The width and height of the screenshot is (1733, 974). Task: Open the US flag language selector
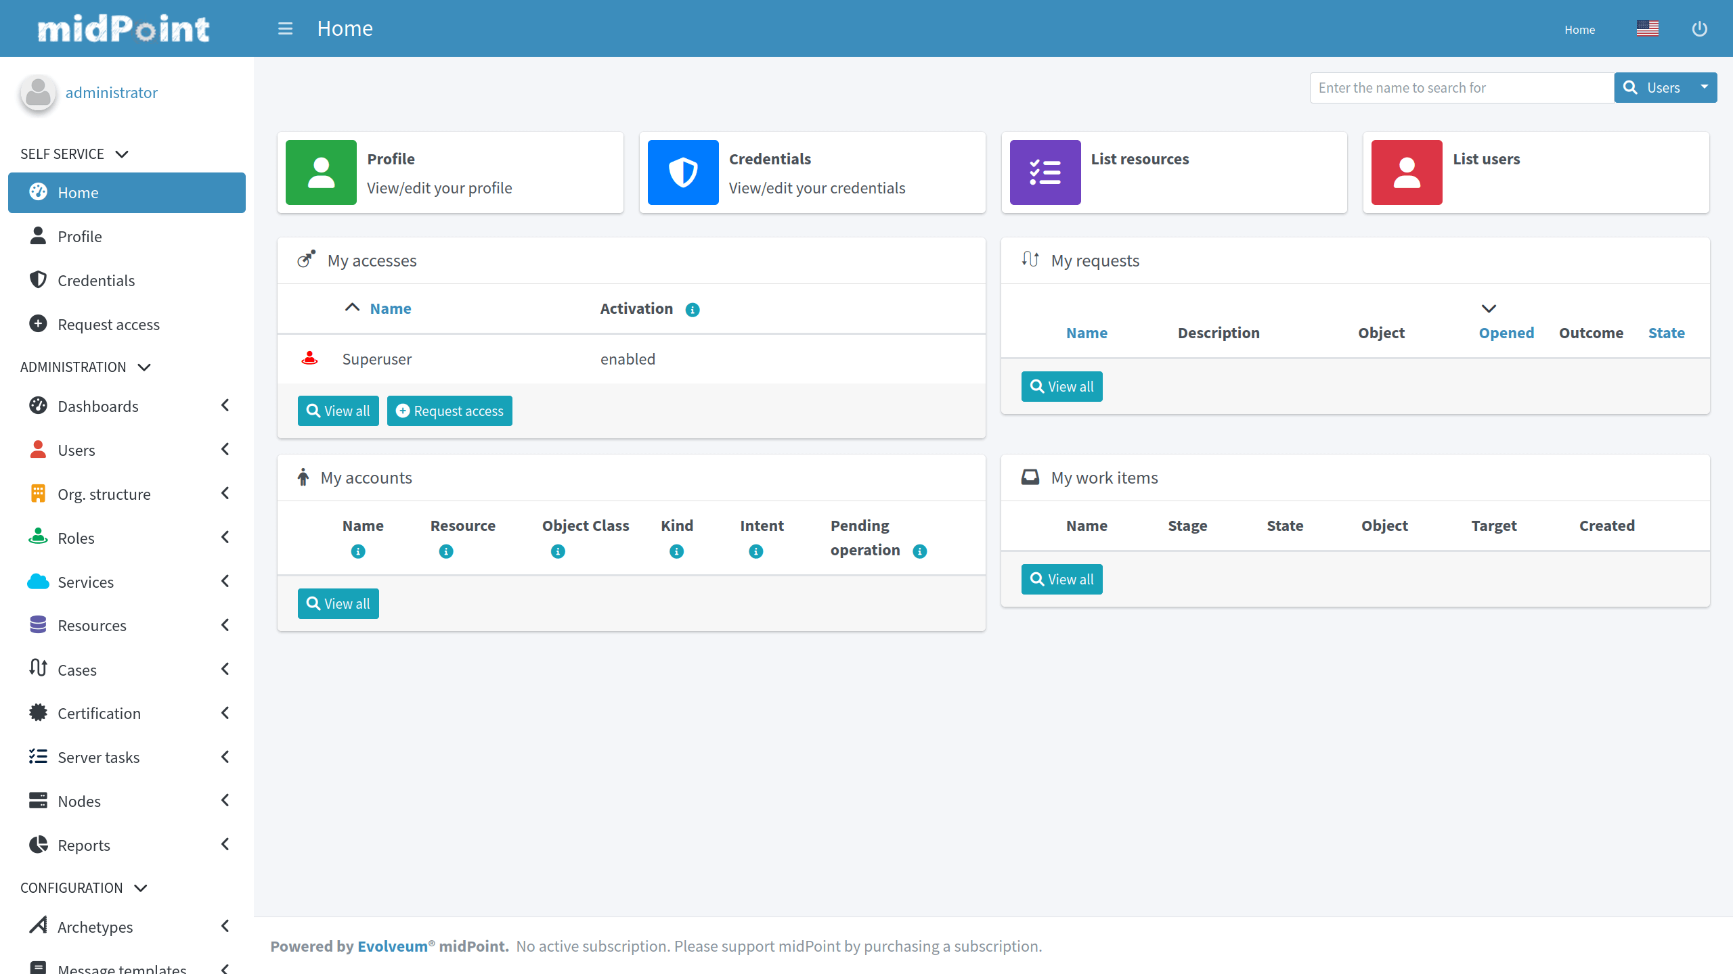pyautogui.click(x=1647, y=29)
